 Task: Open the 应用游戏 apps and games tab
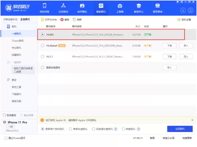(63, 8)
